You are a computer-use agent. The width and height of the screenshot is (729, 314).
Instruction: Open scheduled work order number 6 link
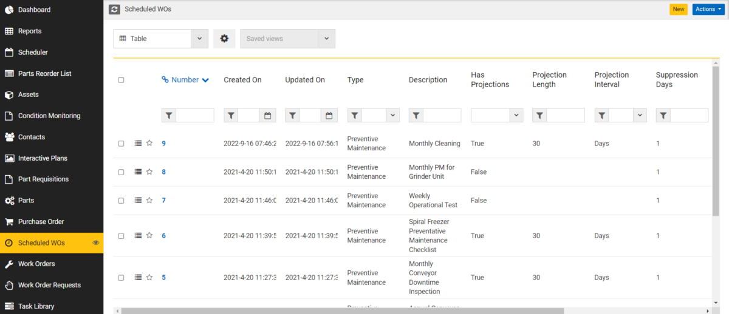pyautogui.click(x=163, y=236)
